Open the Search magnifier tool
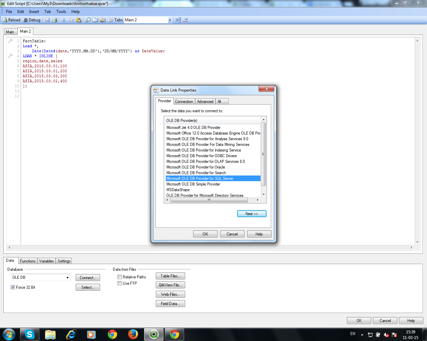This screenshot has height=341, width=427. click(x=88, y=20)
